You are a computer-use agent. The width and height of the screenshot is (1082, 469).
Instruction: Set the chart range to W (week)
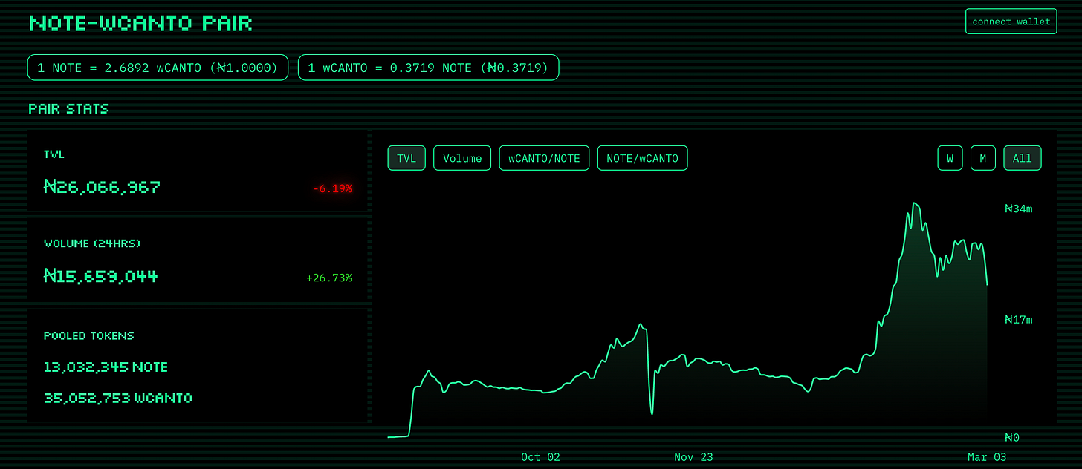click(950, 158)
